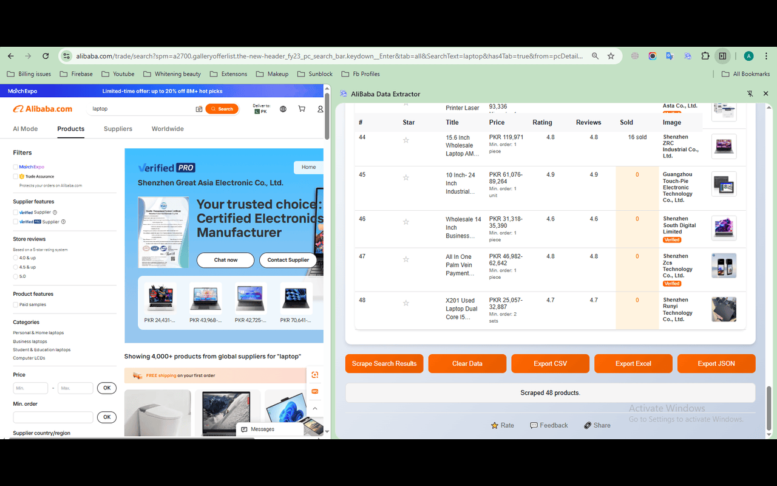Viewport: 777px width, 486px height.
Task: Open the Whitening beauty bookmark folder
Action: 172,74
